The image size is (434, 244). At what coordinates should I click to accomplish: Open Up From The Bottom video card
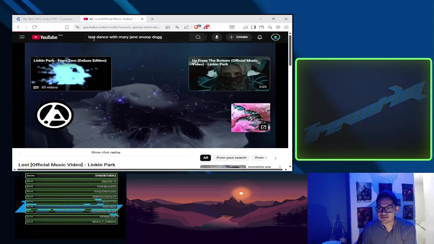229,74
